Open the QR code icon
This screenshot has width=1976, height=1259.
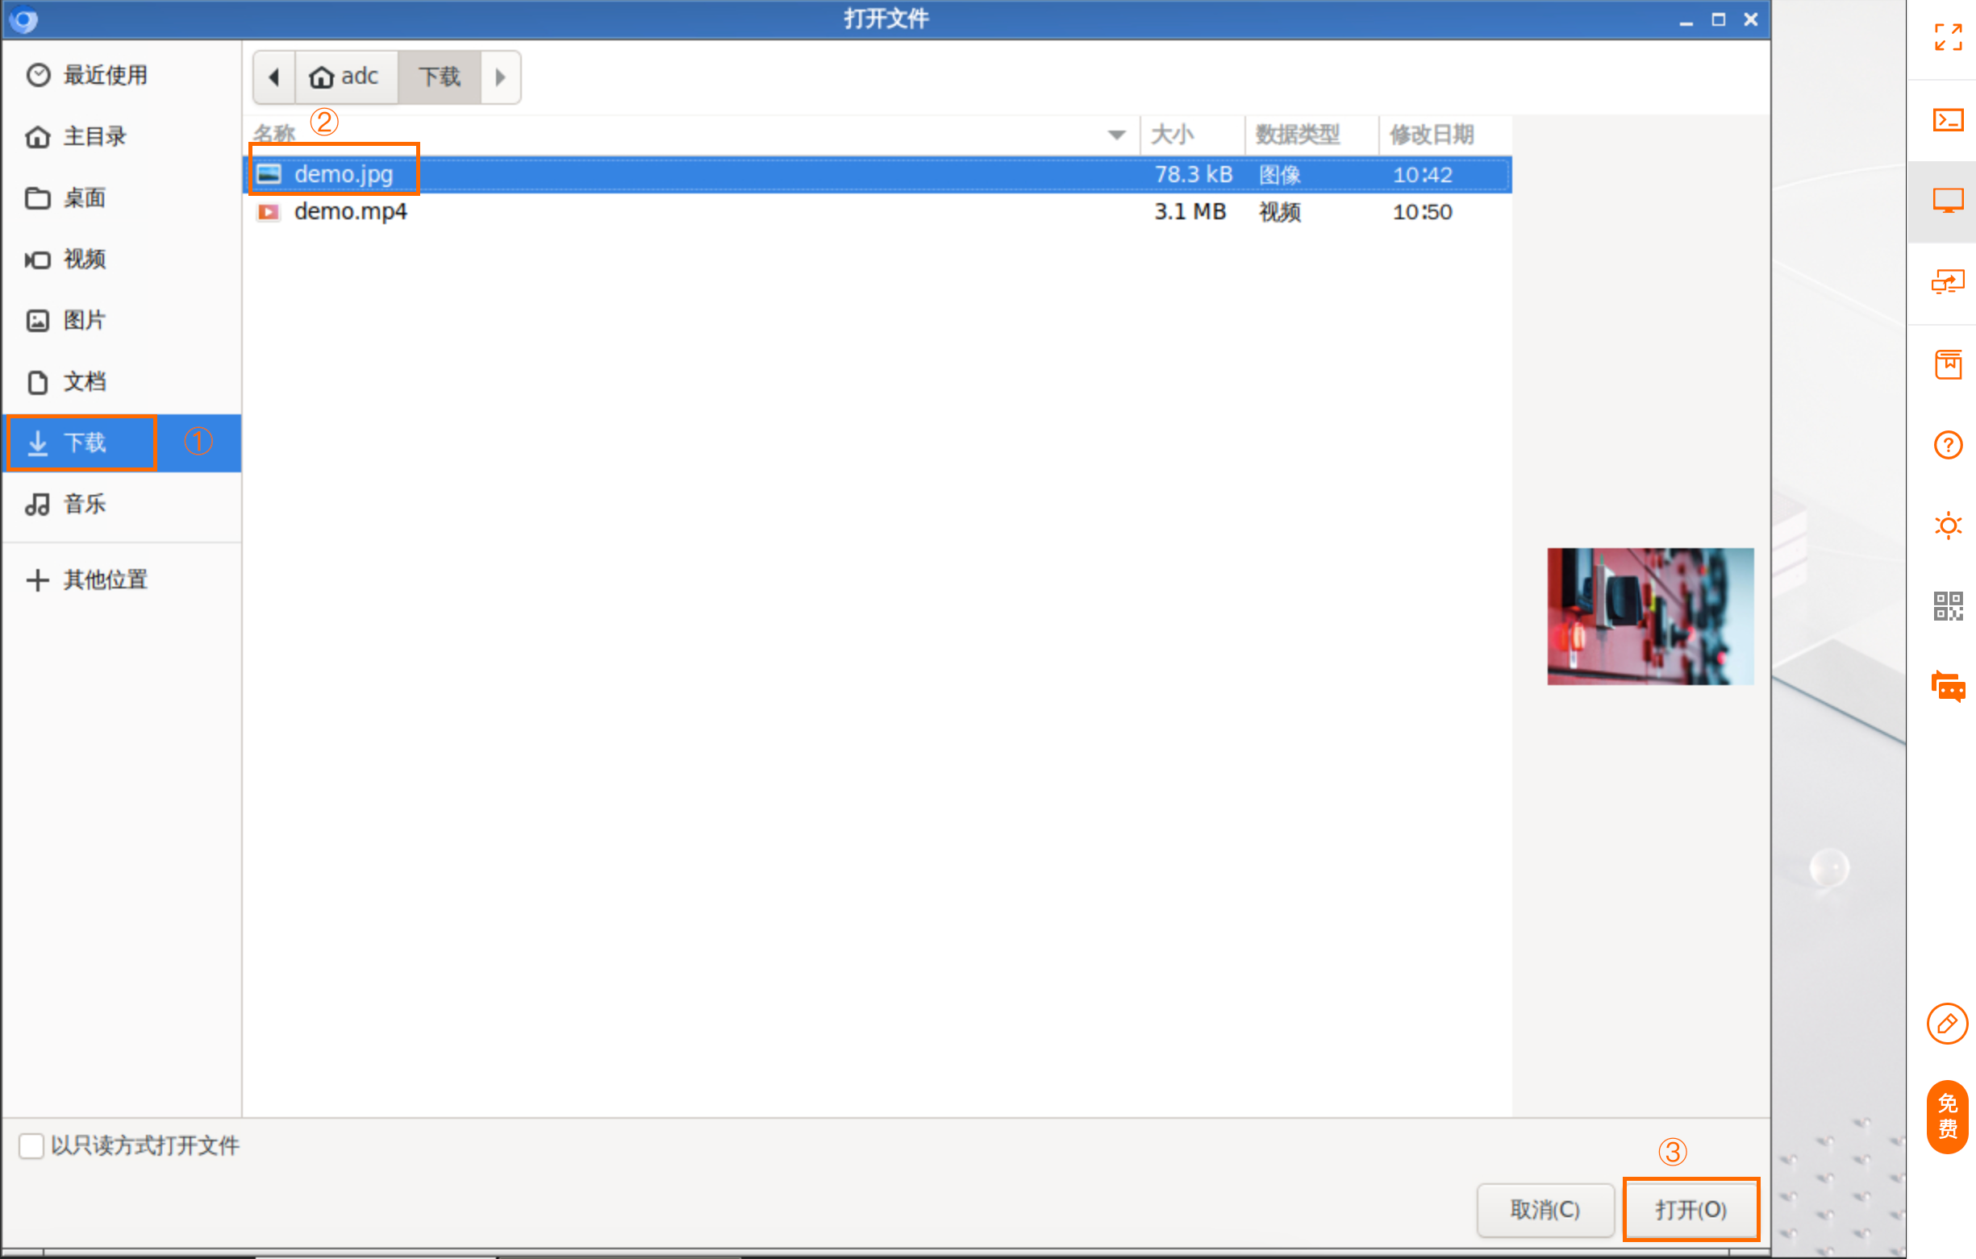pyautogui.click(x=1947, y=606)
